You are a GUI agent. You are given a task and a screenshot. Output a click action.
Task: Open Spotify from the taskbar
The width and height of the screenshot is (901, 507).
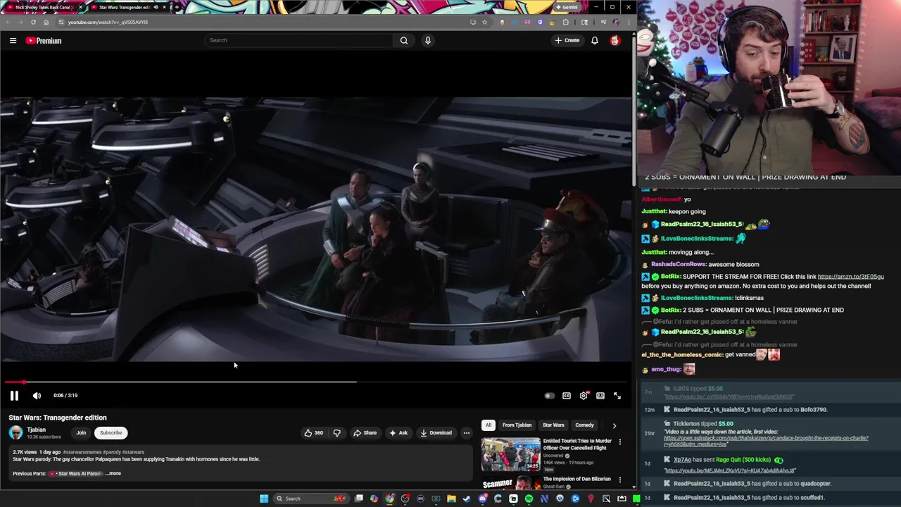[x=529, y=499]
